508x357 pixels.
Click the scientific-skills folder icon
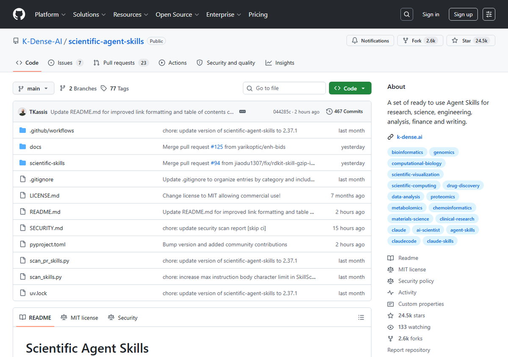click(x=23, y=163)
